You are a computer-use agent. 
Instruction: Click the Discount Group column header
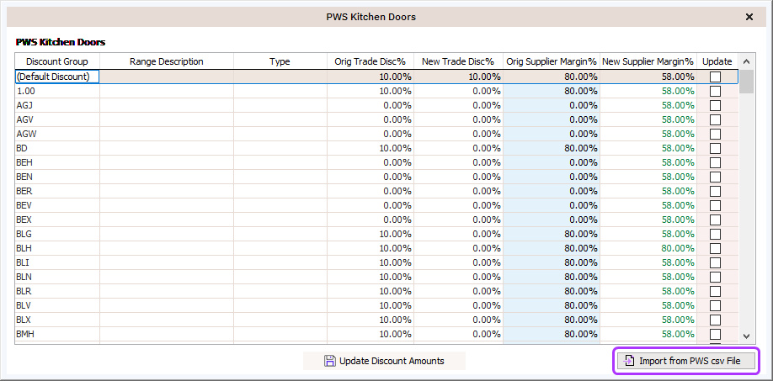(57, 61)
